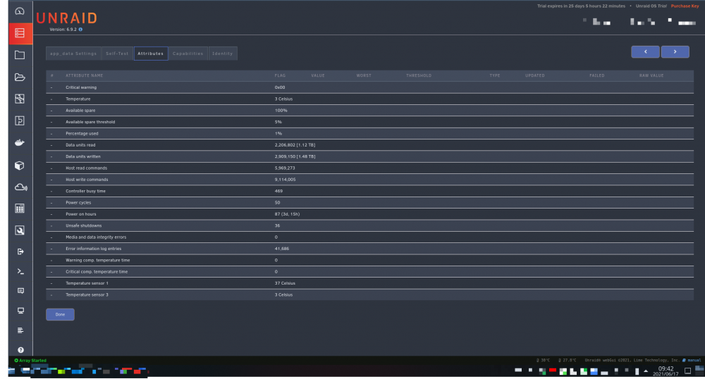705x379 pixels.
Task: Open the Docker whale icon
Action: tap(20, 143)
